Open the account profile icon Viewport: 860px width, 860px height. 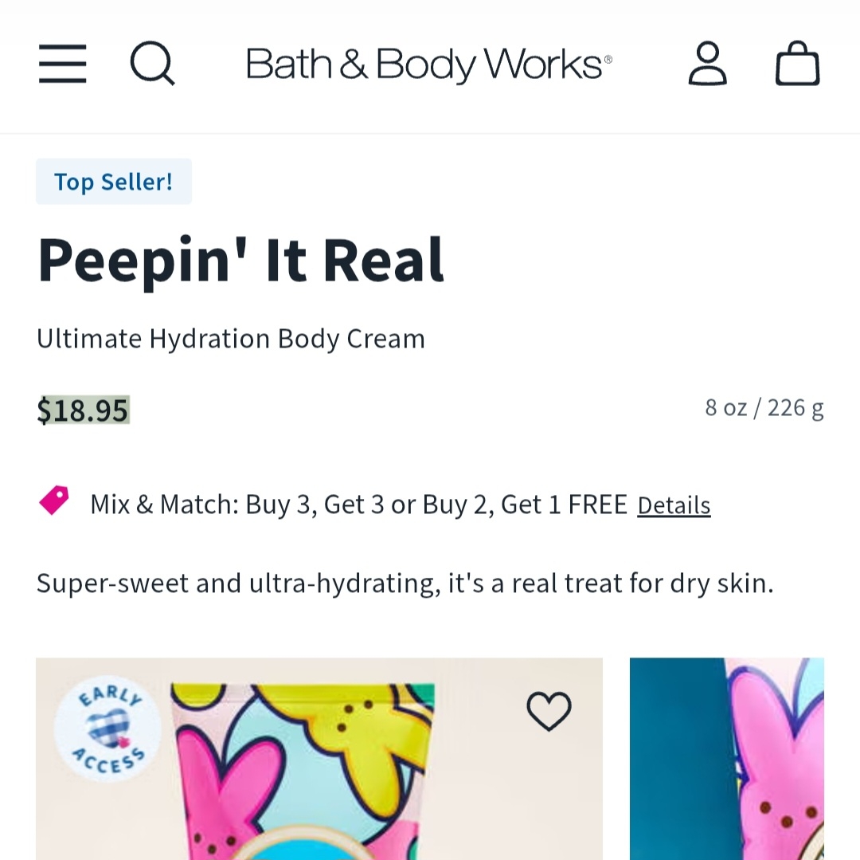click(x=707, y=64)
